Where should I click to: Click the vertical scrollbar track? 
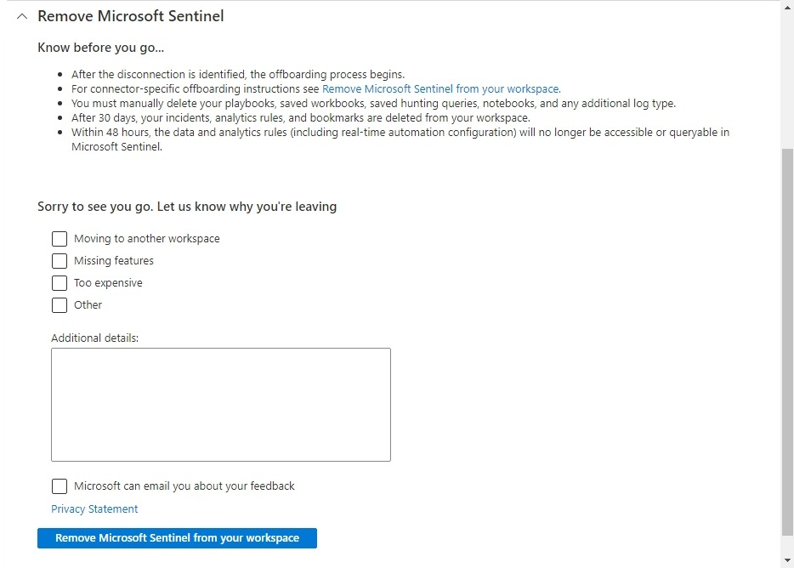787,340
